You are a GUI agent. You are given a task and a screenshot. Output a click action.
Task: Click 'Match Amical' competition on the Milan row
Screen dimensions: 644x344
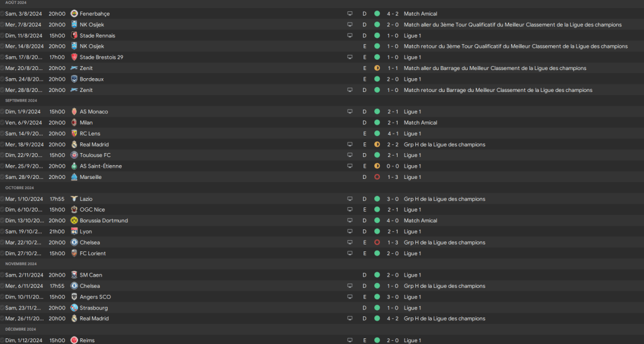pyautogui.click(x=420, y=123)
